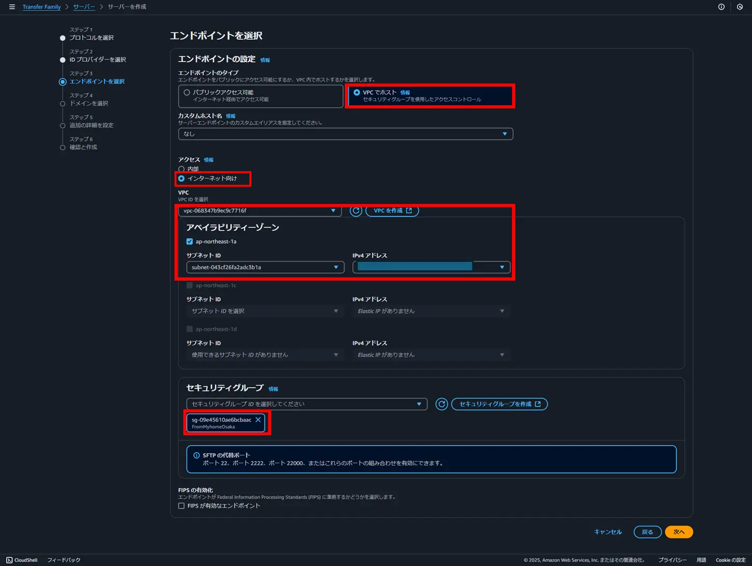
Task: Click キャンセル to cancel server creation
Action: (x=608, y=532)
